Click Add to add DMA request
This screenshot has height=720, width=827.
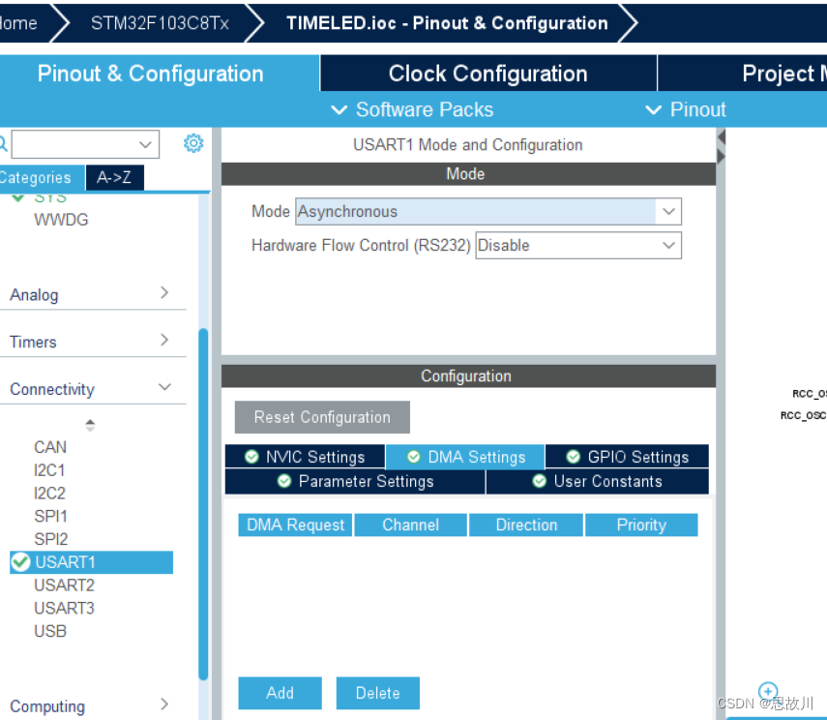(280, 693)
